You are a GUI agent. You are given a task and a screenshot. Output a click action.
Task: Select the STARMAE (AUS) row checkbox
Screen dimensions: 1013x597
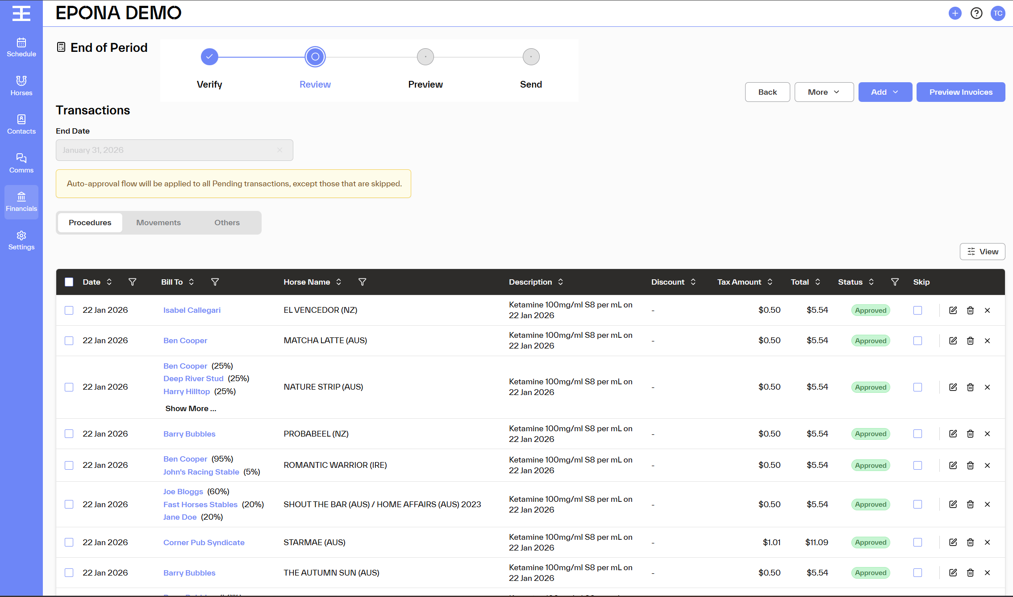[x=69, y=542]
